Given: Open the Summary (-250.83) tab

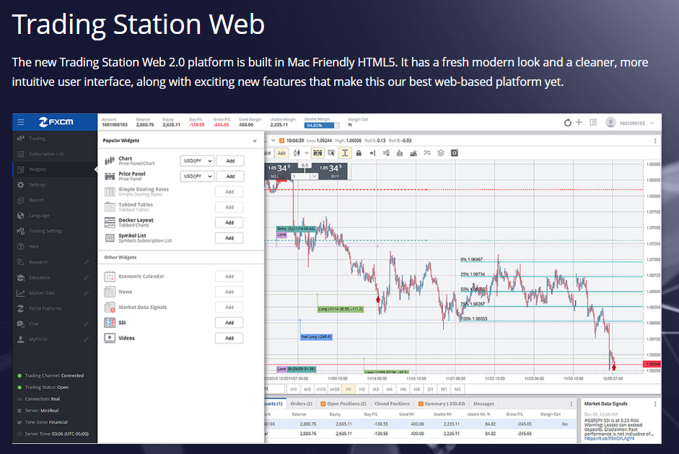Looking at the screenshot, I should 442,403.
